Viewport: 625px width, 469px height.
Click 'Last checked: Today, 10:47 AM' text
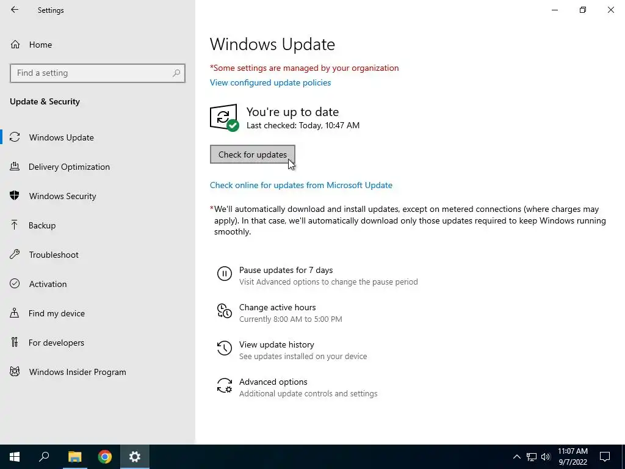click(303, 125)
